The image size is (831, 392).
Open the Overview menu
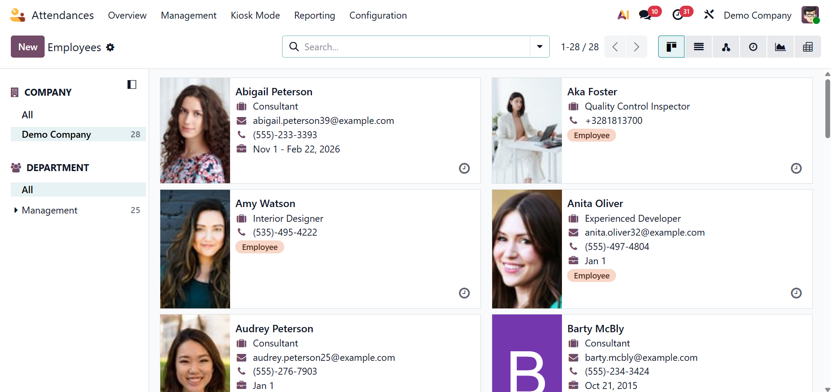[127, 15]
